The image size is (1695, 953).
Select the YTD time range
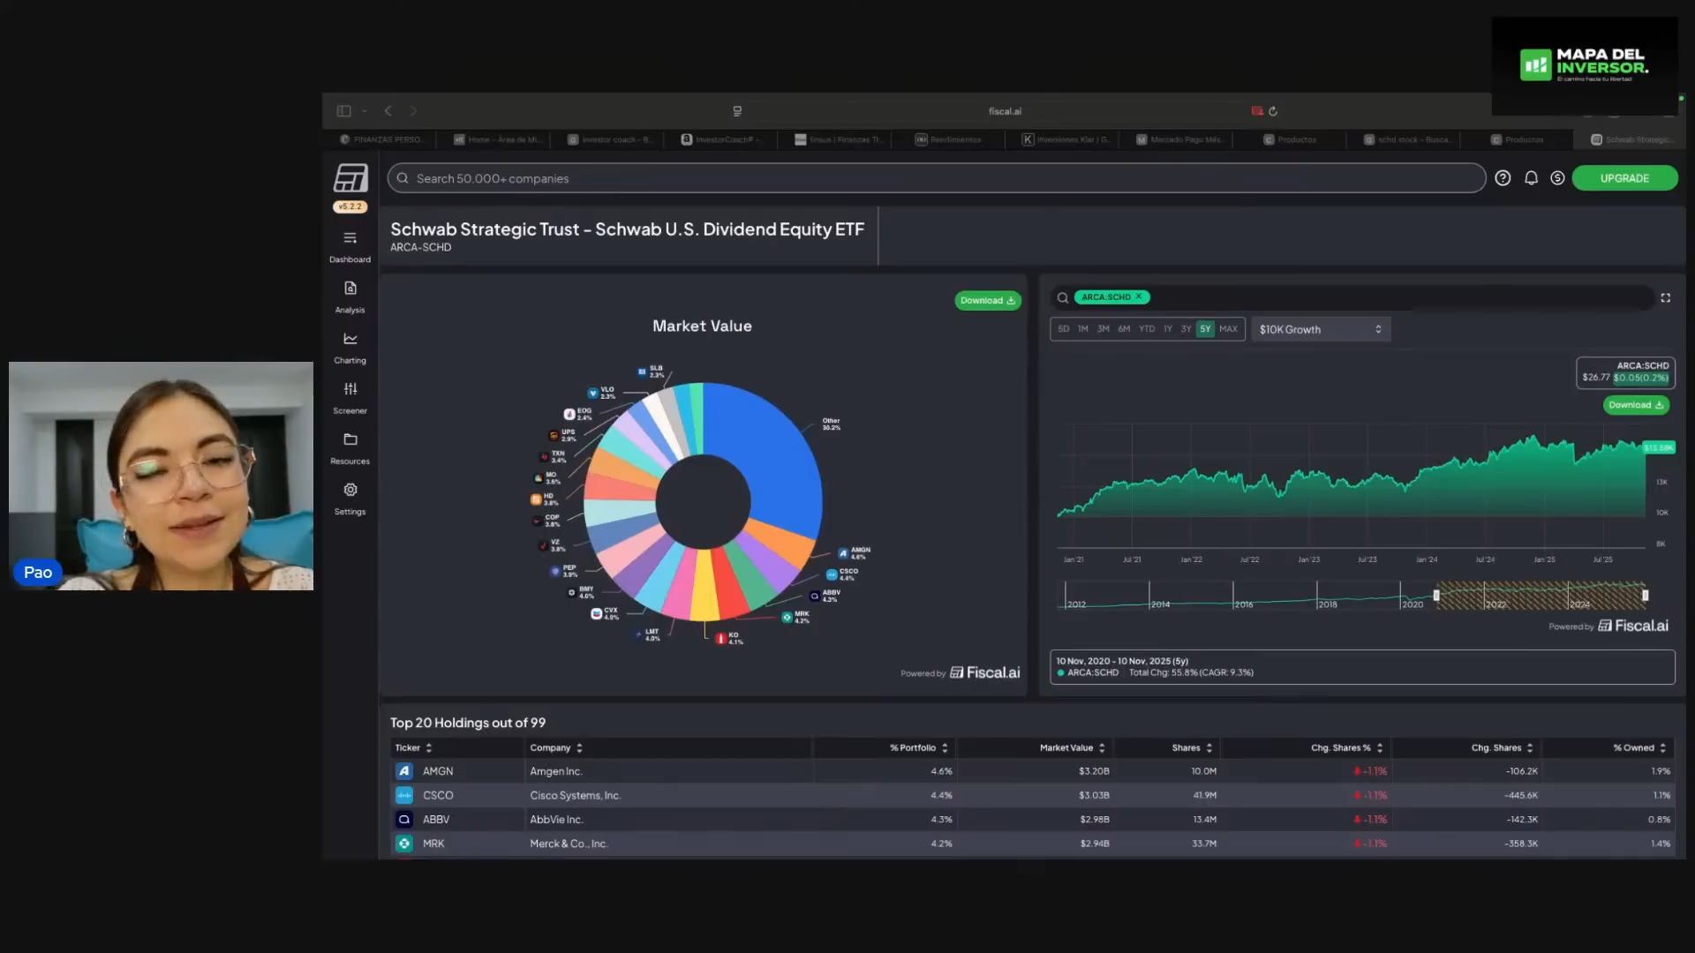coord(1146,329)
